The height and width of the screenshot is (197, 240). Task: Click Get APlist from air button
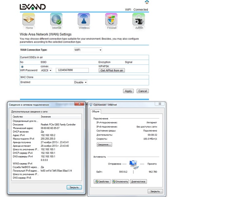click(112, 71)
